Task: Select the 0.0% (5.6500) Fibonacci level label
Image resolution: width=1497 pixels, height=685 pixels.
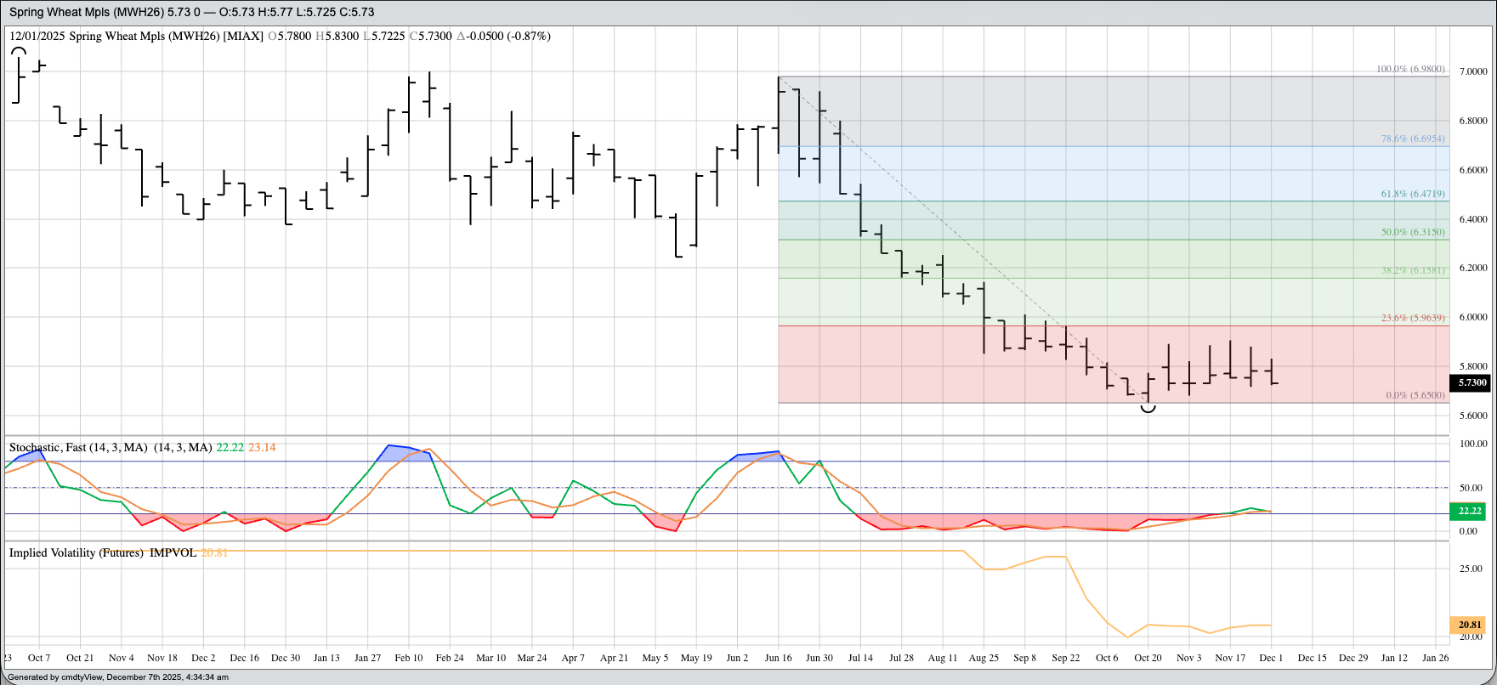Action: tap(1415, 395)
